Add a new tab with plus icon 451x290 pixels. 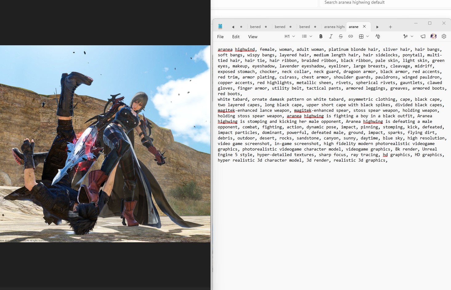[390, 27]
